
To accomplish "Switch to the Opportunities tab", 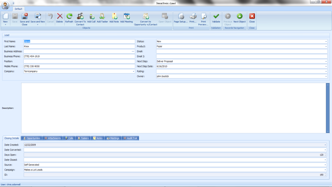I will tap(32, 138).
